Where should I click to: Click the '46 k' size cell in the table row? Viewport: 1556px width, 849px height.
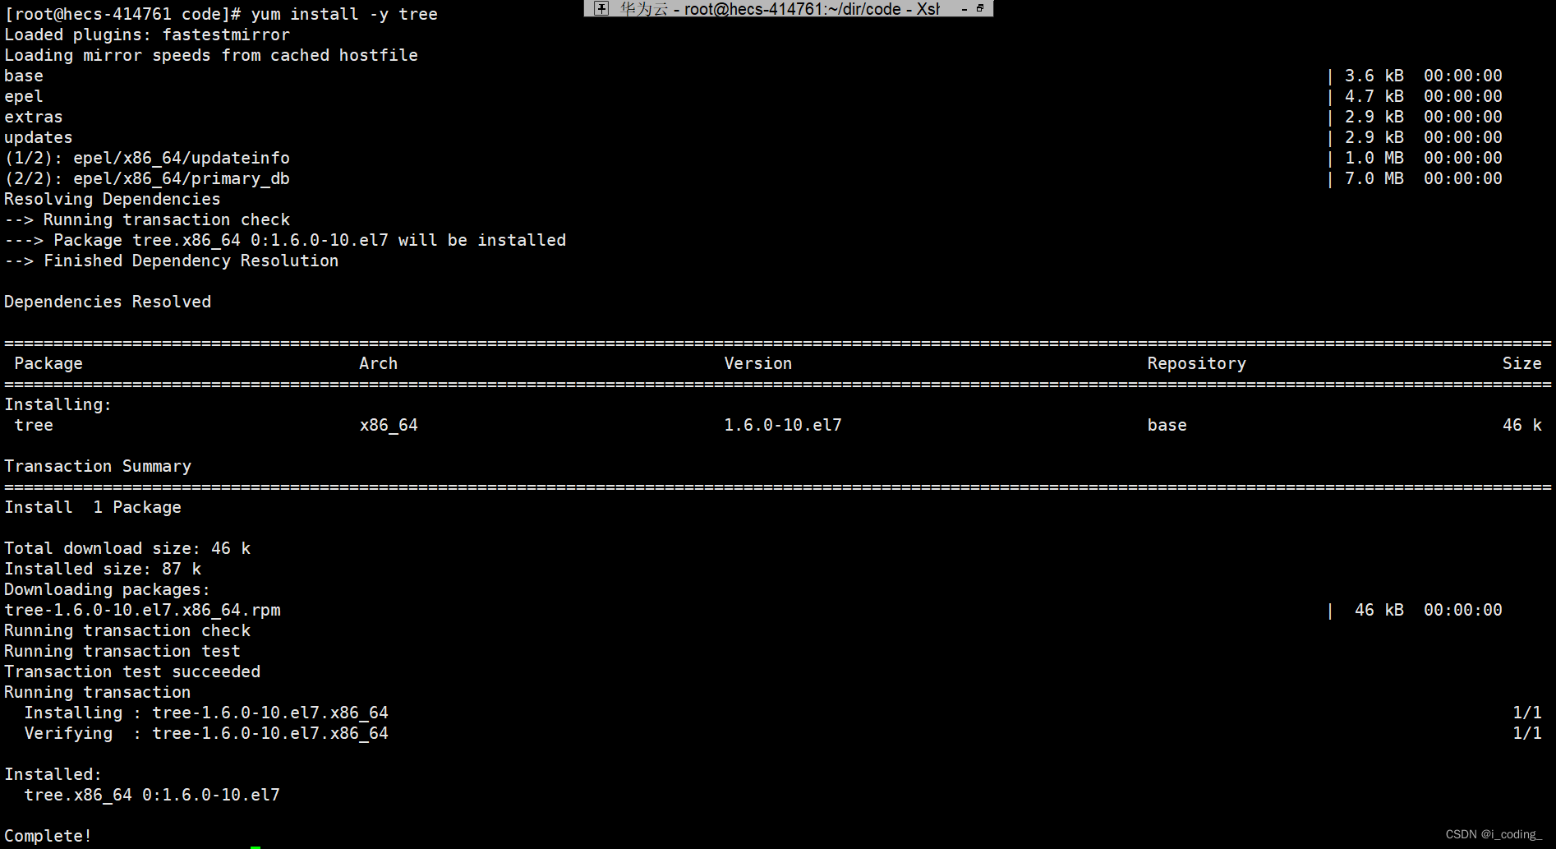[x=1522, y=425]
